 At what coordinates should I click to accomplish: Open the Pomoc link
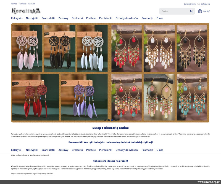14,4
